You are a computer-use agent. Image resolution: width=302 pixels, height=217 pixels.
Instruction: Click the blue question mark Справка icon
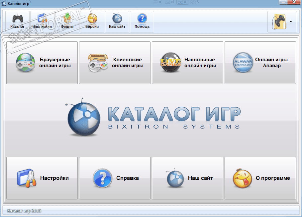click(102, 178)
